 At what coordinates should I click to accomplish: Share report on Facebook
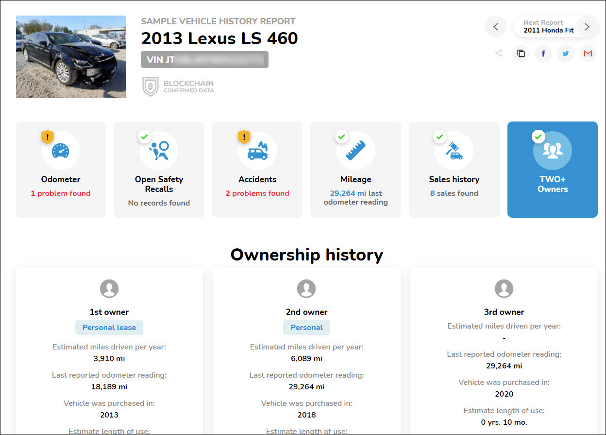(x=543, y=53)
